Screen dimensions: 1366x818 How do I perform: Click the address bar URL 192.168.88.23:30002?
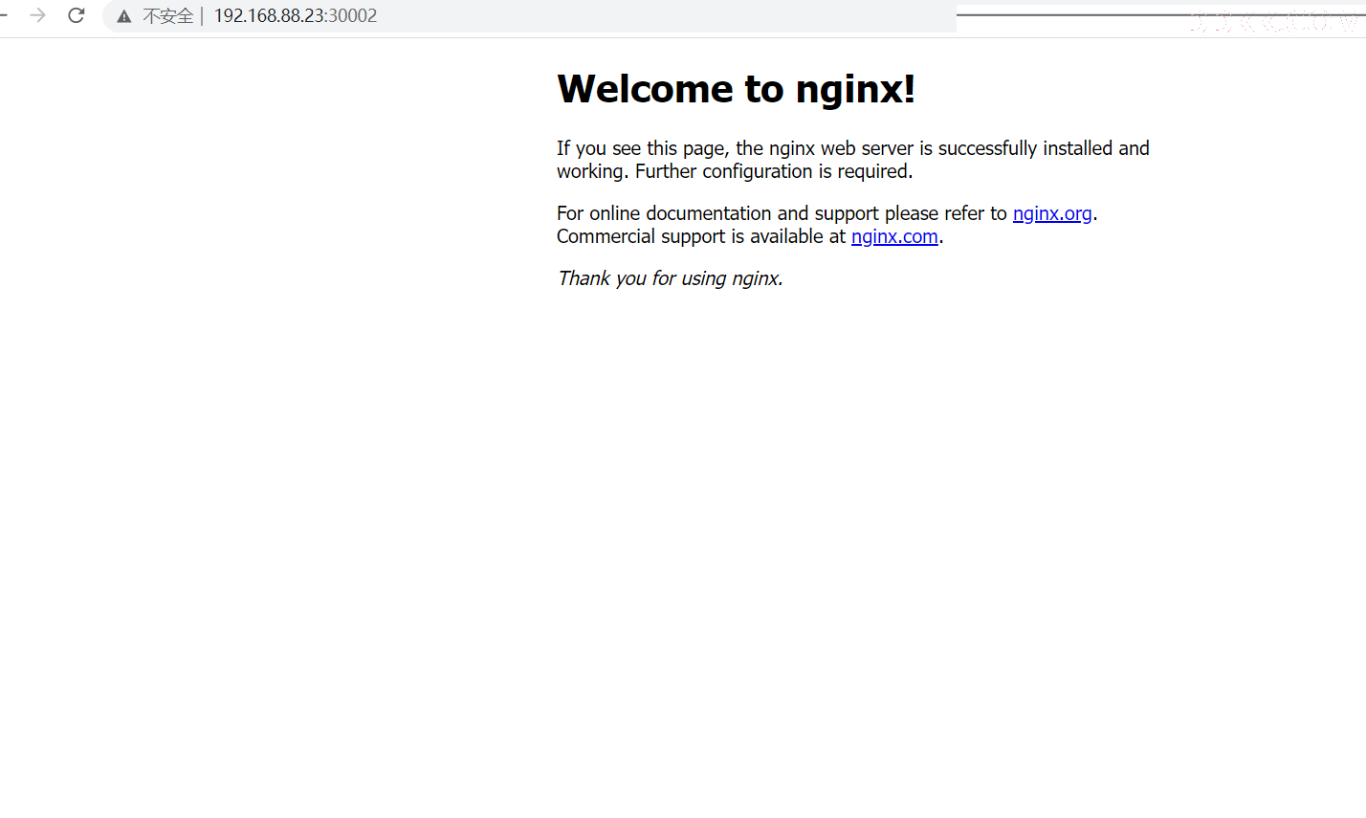tap(296, 15)
